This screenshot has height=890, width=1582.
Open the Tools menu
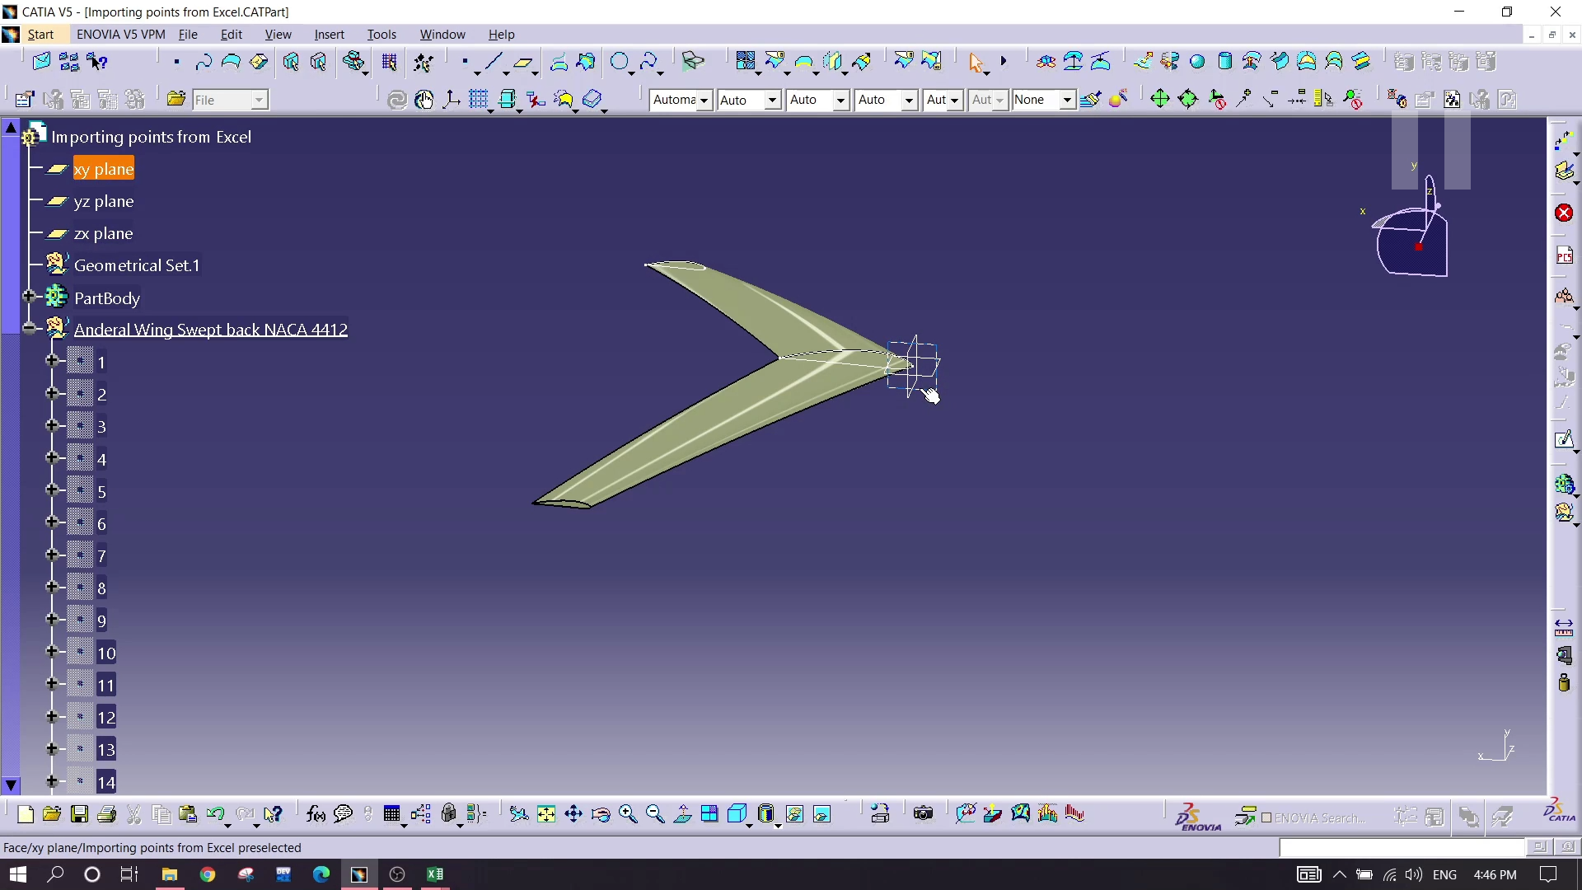pos(381,35)
